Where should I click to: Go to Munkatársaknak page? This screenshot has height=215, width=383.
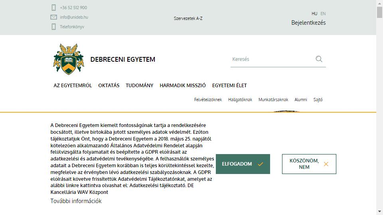[273, 100]
